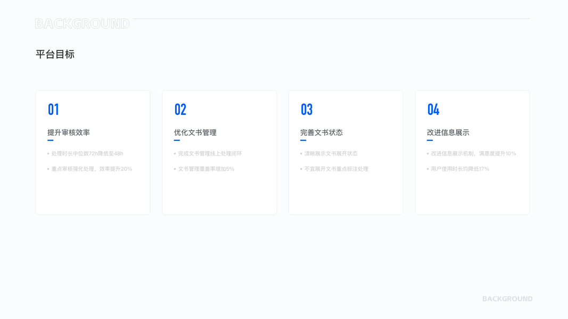
Task: Select bullet 用户使用时长均降低17%
Action: (x=460, y=169)
